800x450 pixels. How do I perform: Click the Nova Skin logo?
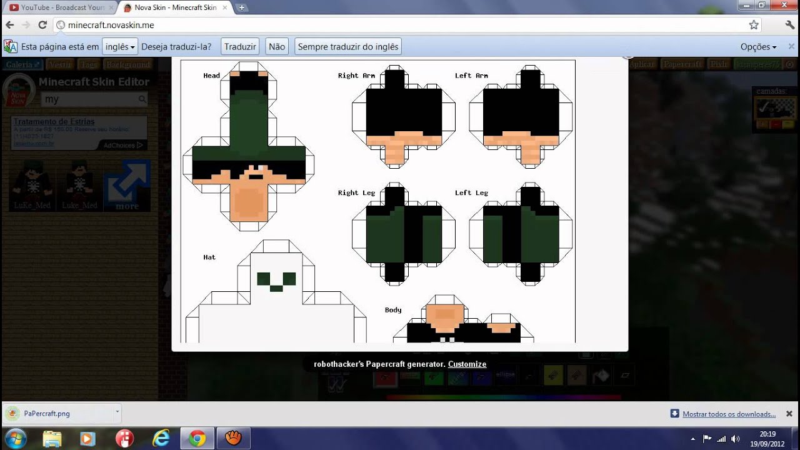[19, 91]
